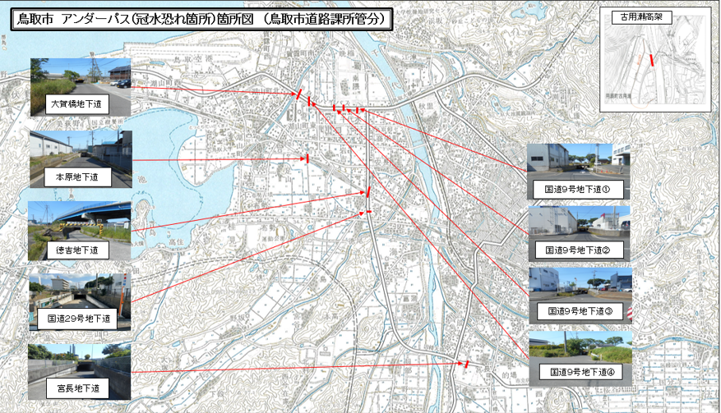
Task: Click the 宮長地下道 photo thumbnail
Action: point(79,372)
